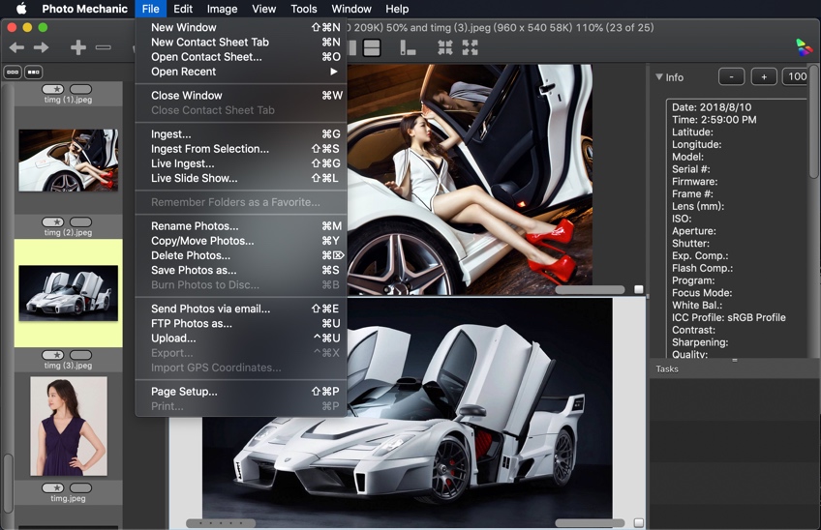The height and width of the screenshot is (530, 821).
Task: Choose New Contact Sheet Tab
Action: (x=241, y=42)
